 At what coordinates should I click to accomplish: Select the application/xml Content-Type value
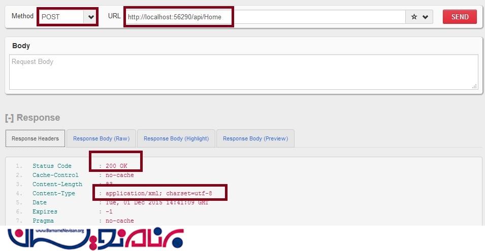pos(158,193)
